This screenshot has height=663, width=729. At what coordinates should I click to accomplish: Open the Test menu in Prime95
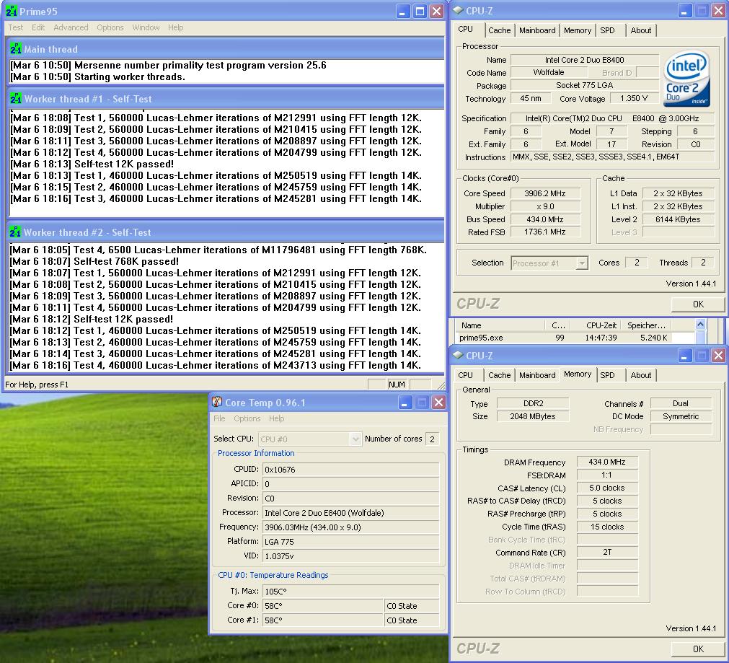pyautogui.click(x=15, y=27)
